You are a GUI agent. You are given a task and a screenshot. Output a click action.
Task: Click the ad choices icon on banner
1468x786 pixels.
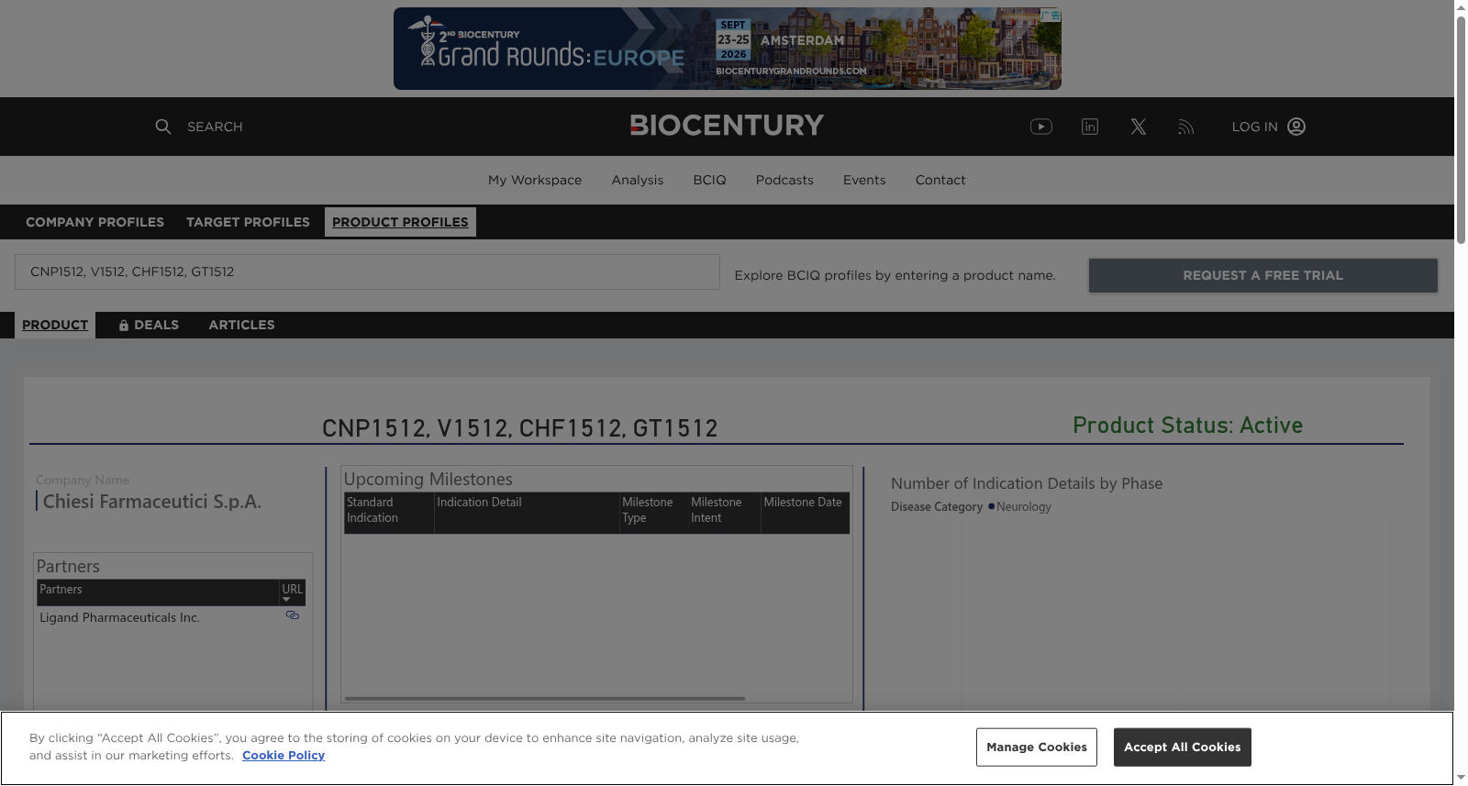pos(1051,16)
